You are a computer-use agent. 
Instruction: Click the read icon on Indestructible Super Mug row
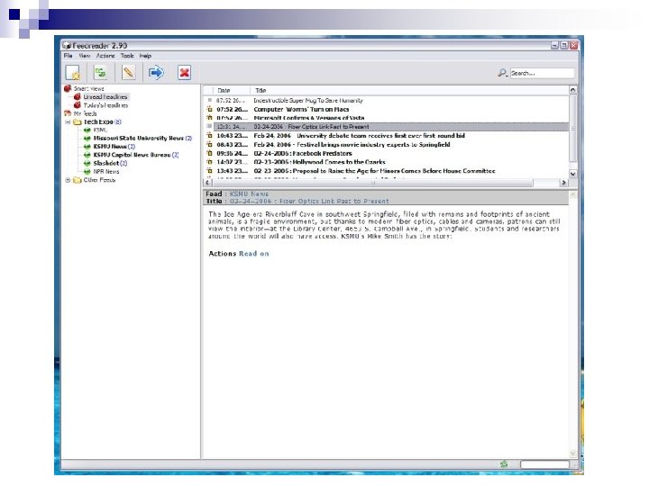[209, 100]
